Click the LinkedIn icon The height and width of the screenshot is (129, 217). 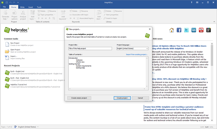[x=194, y=30]
